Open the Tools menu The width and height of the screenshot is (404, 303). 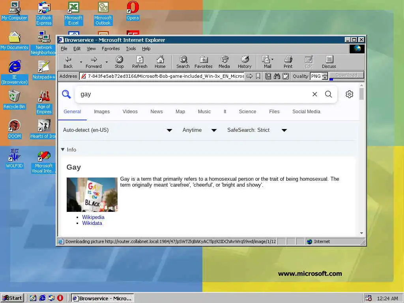[131, 49]
